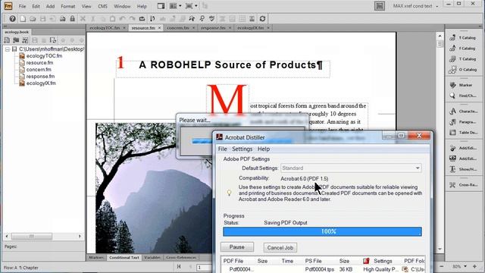Select first book panel toolbar icon

[7, 40]
